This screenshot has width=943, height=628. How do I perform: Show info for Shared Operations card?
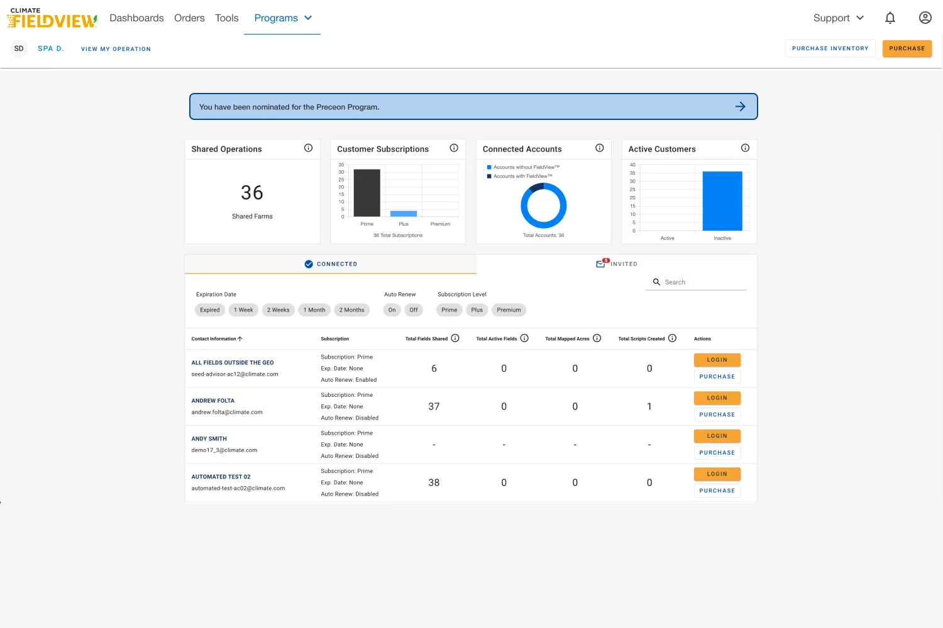click(308, 148)
